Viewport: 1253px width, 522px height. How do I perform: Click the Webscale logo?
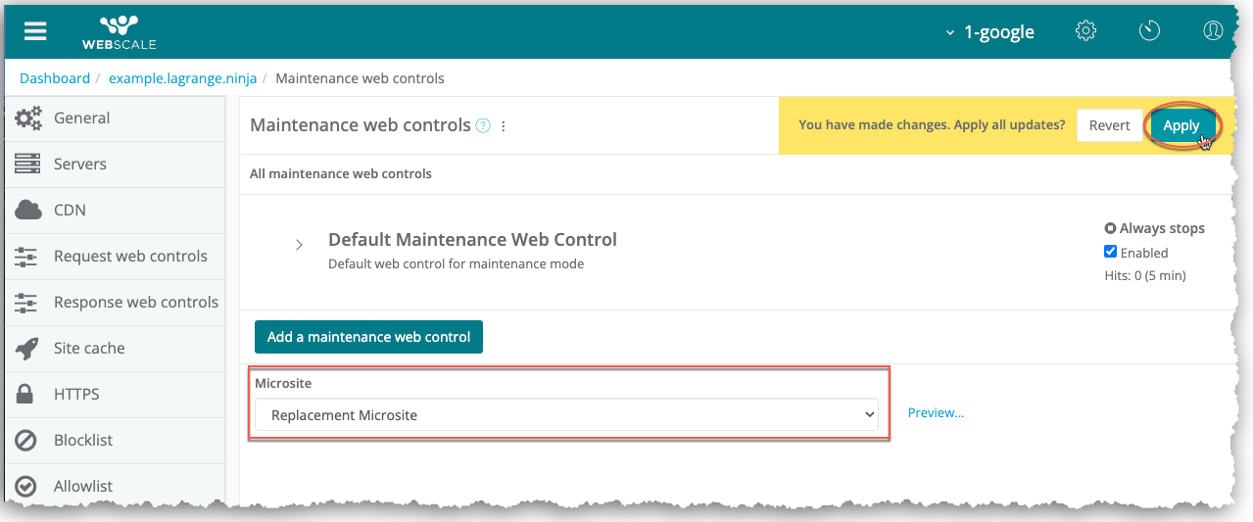[119, 31]
